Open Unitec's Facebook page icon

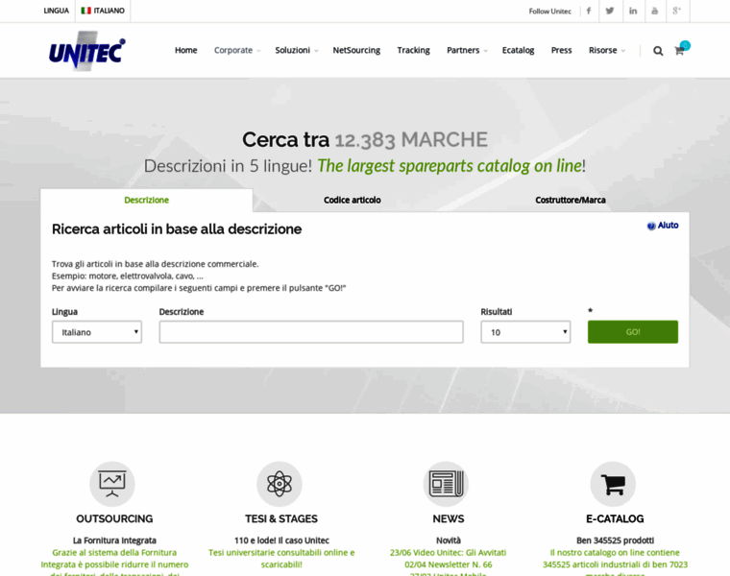[589, 11]
